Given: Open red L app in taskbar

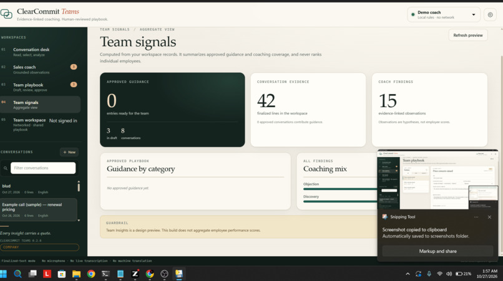Looking at the screenshot, I should point(47,274).
